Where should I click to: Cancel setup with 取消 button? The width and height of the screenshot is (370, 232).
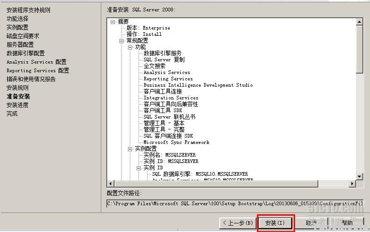[x=311, y=223]
